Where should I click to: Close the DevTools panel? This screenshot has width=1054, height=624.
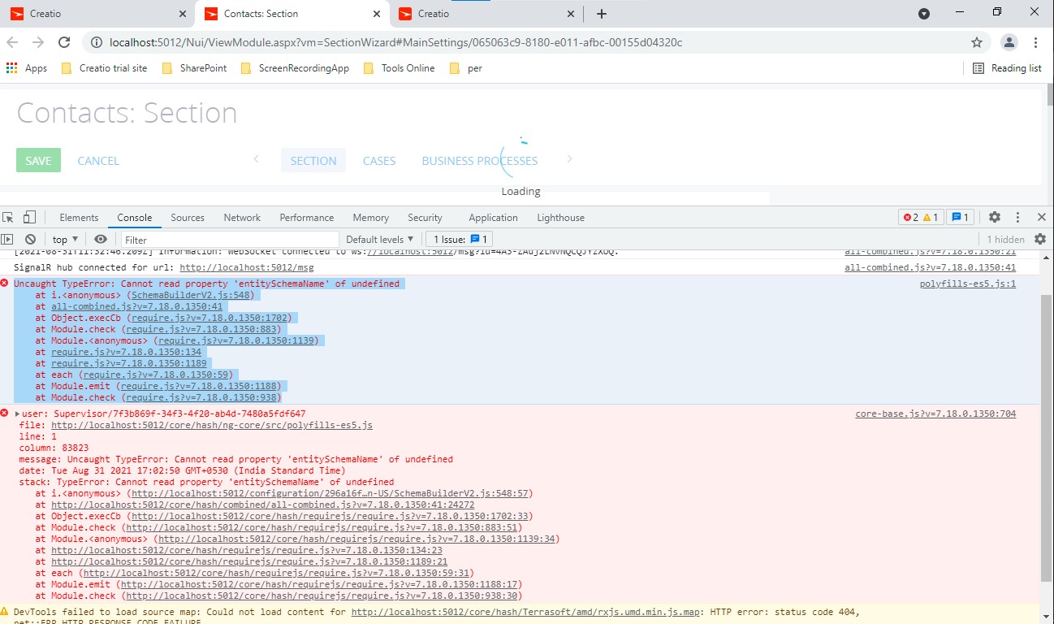[x=1042, y=217]
